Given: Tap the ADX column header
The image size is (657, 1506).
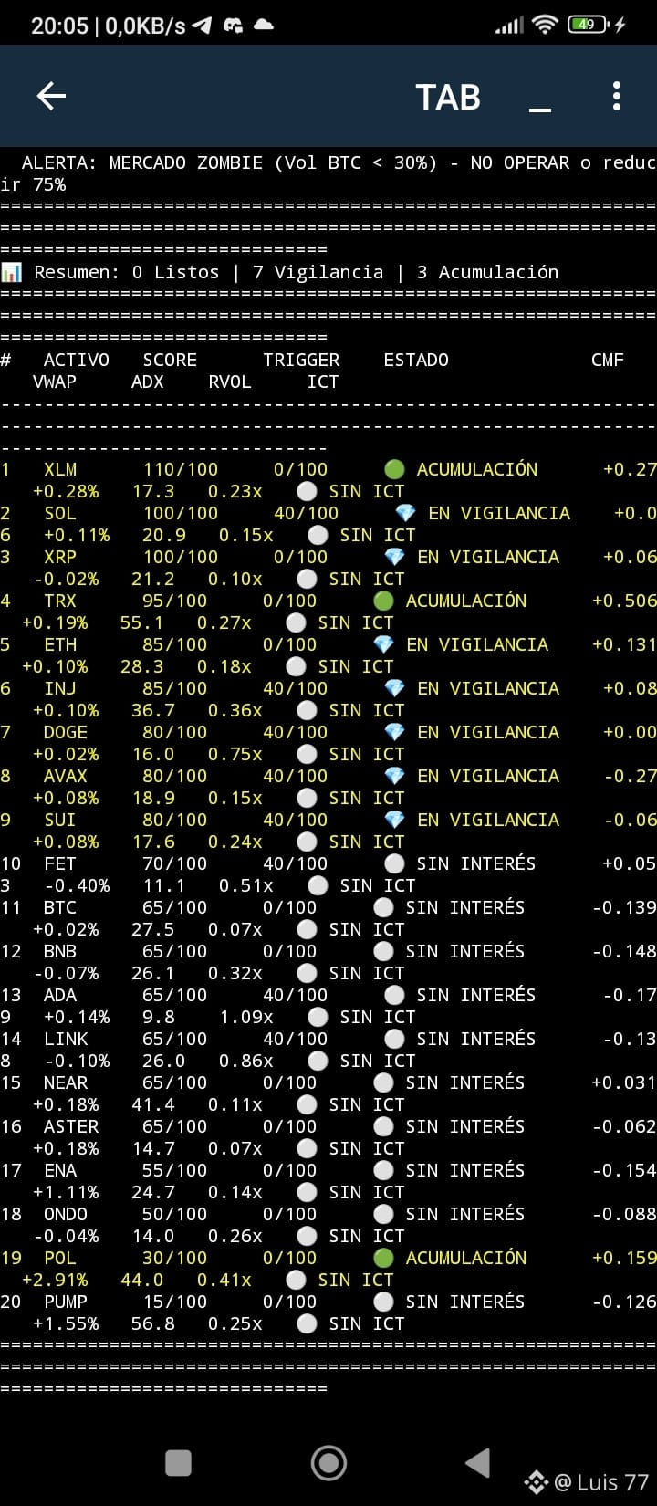Looking at the screenshot, I should coord(148,382).
